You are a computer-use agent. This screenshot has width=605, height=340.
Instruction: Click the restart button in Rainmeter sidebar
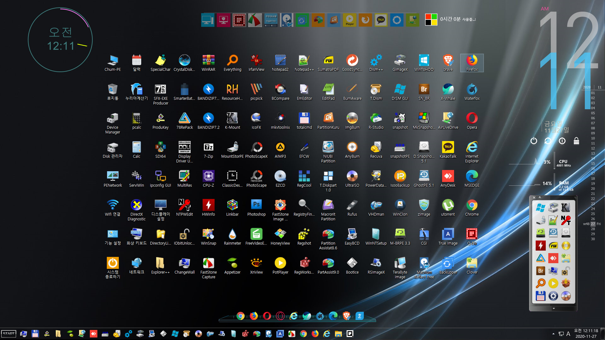coord(548,141)
